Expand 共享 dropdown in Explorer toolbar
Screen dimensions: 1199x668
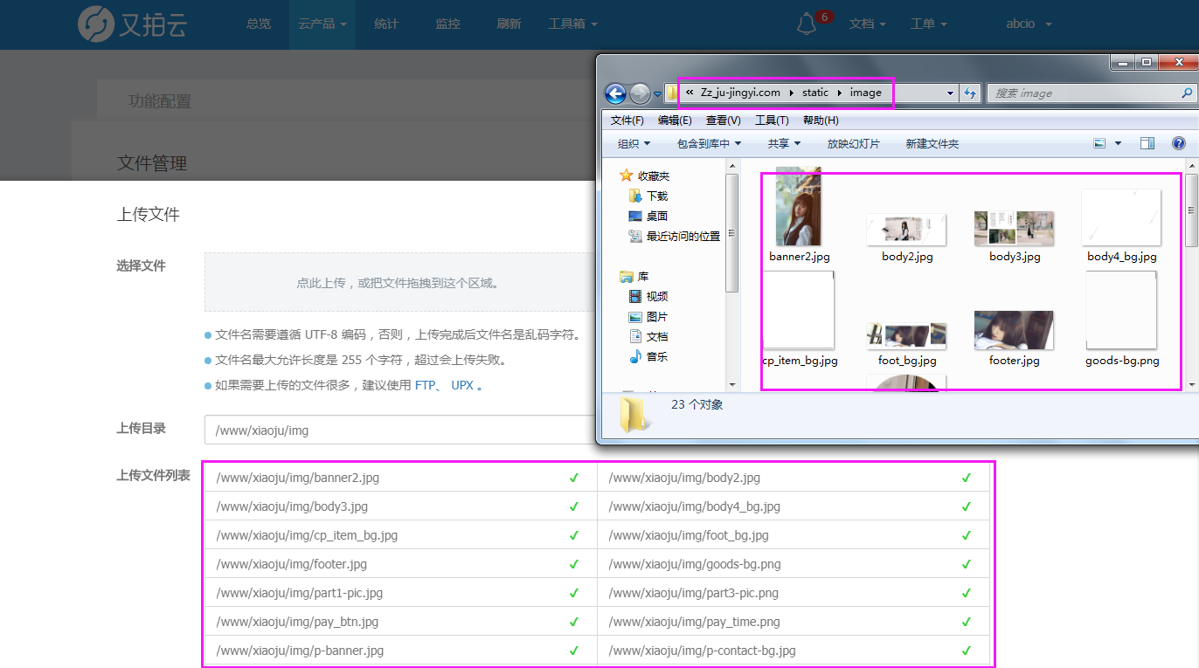(784, 143)
